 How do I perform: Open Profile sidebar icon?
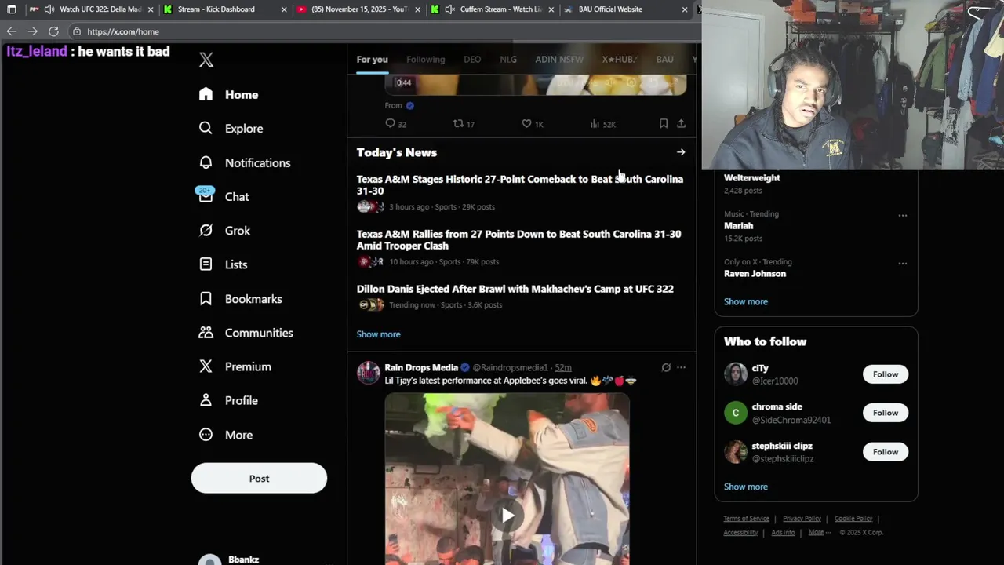point(206,400)
